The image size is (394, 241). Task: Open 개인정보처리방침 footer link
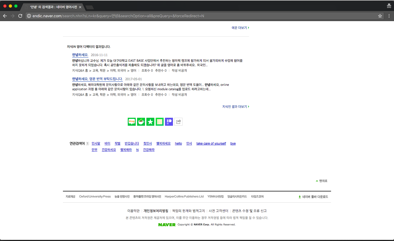(x=156, y=211)
